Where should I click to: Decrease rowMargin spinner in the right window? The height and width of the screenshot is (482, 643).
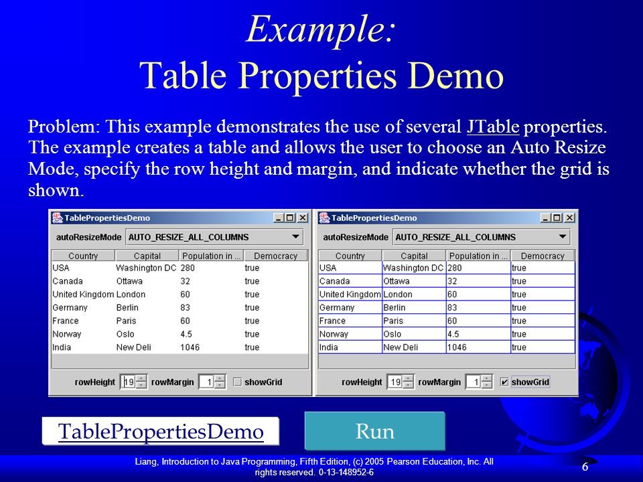[x=487, y=386]
